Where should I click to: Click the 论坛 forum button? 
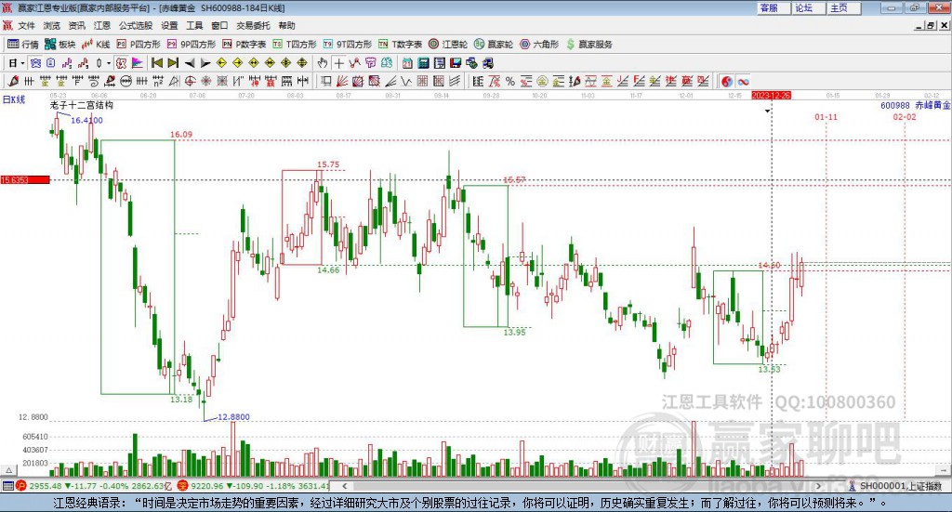click(x=803, y=7)
